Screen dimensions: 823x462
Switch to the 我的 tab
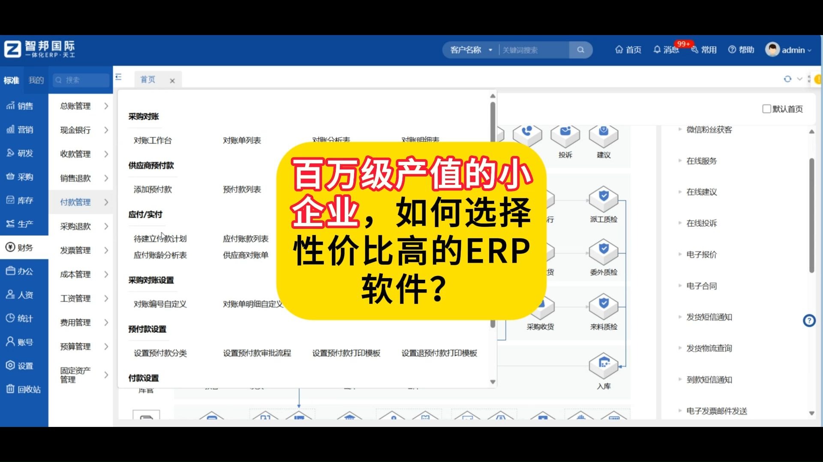click(36, 80)
